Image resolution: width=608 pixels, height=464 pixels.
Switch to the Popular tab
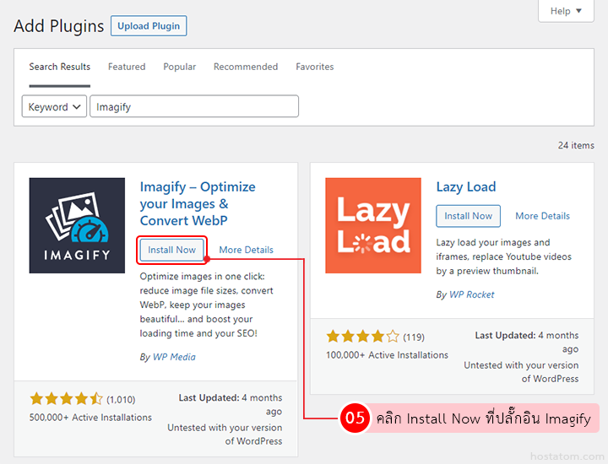pyautogui.click(x=179, y=67)
